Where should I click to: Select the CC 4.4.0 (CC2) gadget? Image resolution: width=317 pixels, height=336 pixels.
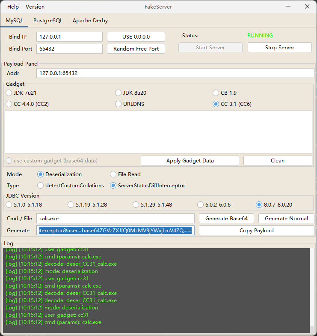[x=9, y=104]
